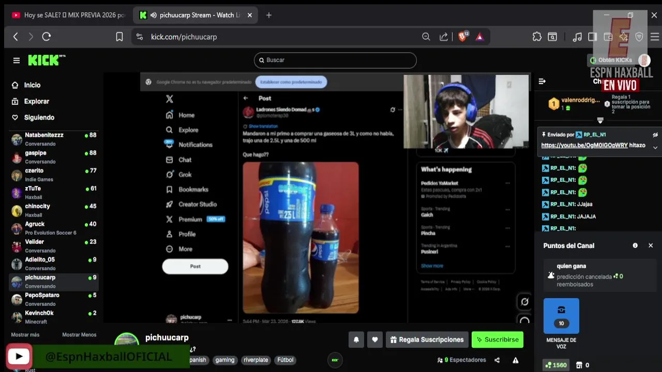Follow channel with the heart button
The width and height of the screenshot is (662, 372).
[375, 339]
